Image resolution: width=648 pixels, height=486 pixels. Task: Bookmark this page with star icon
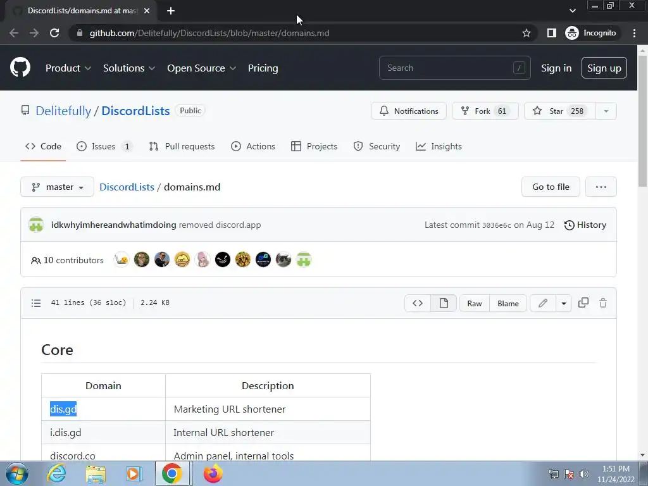(x=526, y=33)
